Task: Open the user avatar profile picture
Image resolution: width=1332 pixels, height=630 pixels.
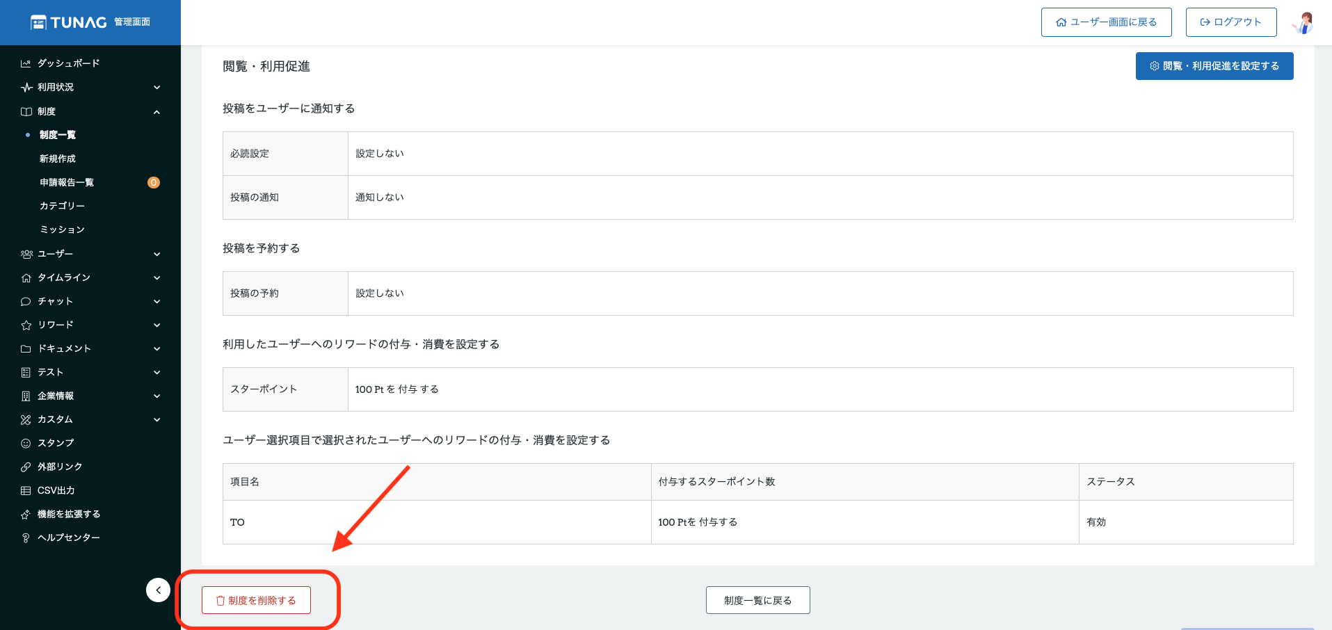Action: tap(1303, 22)
